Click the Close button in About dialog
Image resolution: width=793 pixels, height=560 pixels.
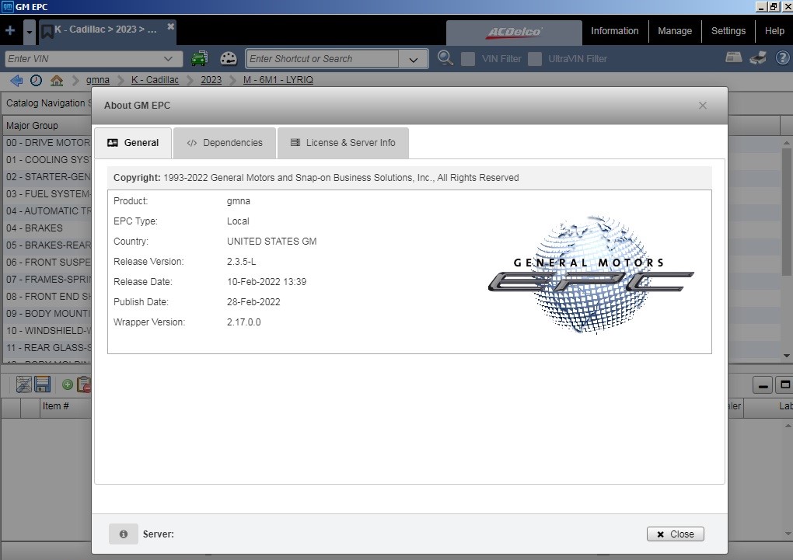click(675, 534)
